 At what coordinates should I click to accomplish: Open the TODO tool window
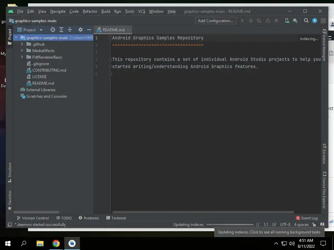[x=64, y=218]
